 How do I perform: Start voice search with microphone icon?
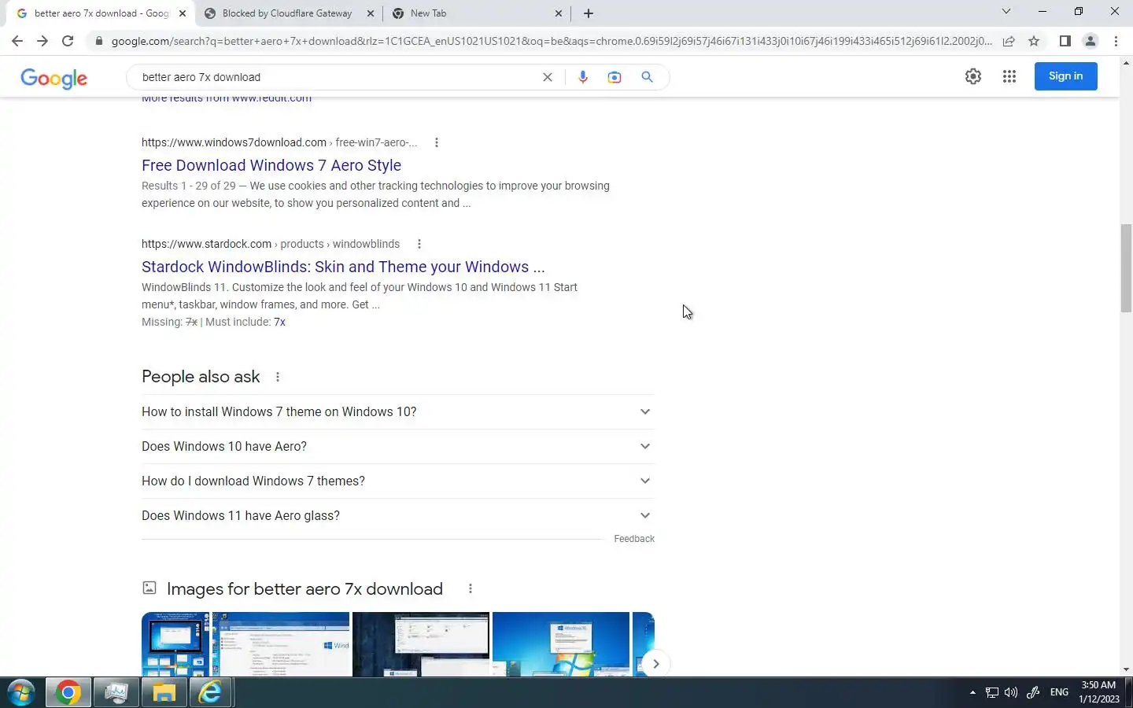(x=583, y=77)
